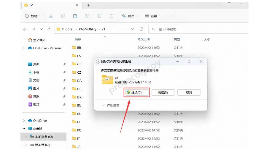The width and height of the screenshot is (269, 152).
Task: Go back with the left arrow
Action: 25,29
